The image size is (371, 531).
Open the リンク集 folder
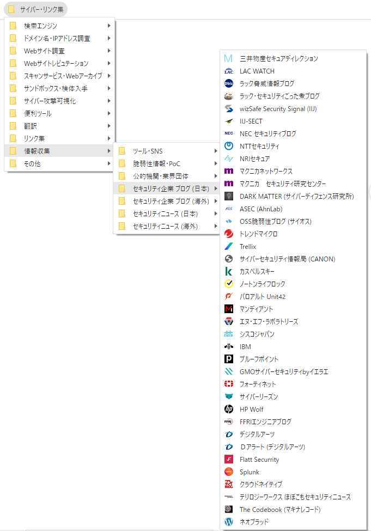59,138
